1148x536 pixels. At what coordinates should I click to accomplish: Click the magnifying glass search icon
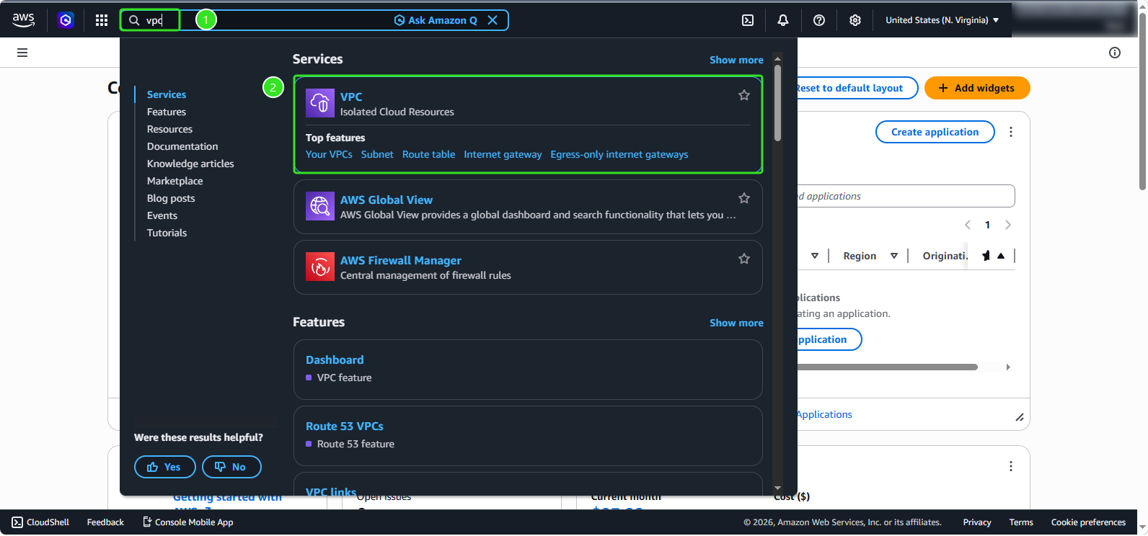click(x=134, y=20)
